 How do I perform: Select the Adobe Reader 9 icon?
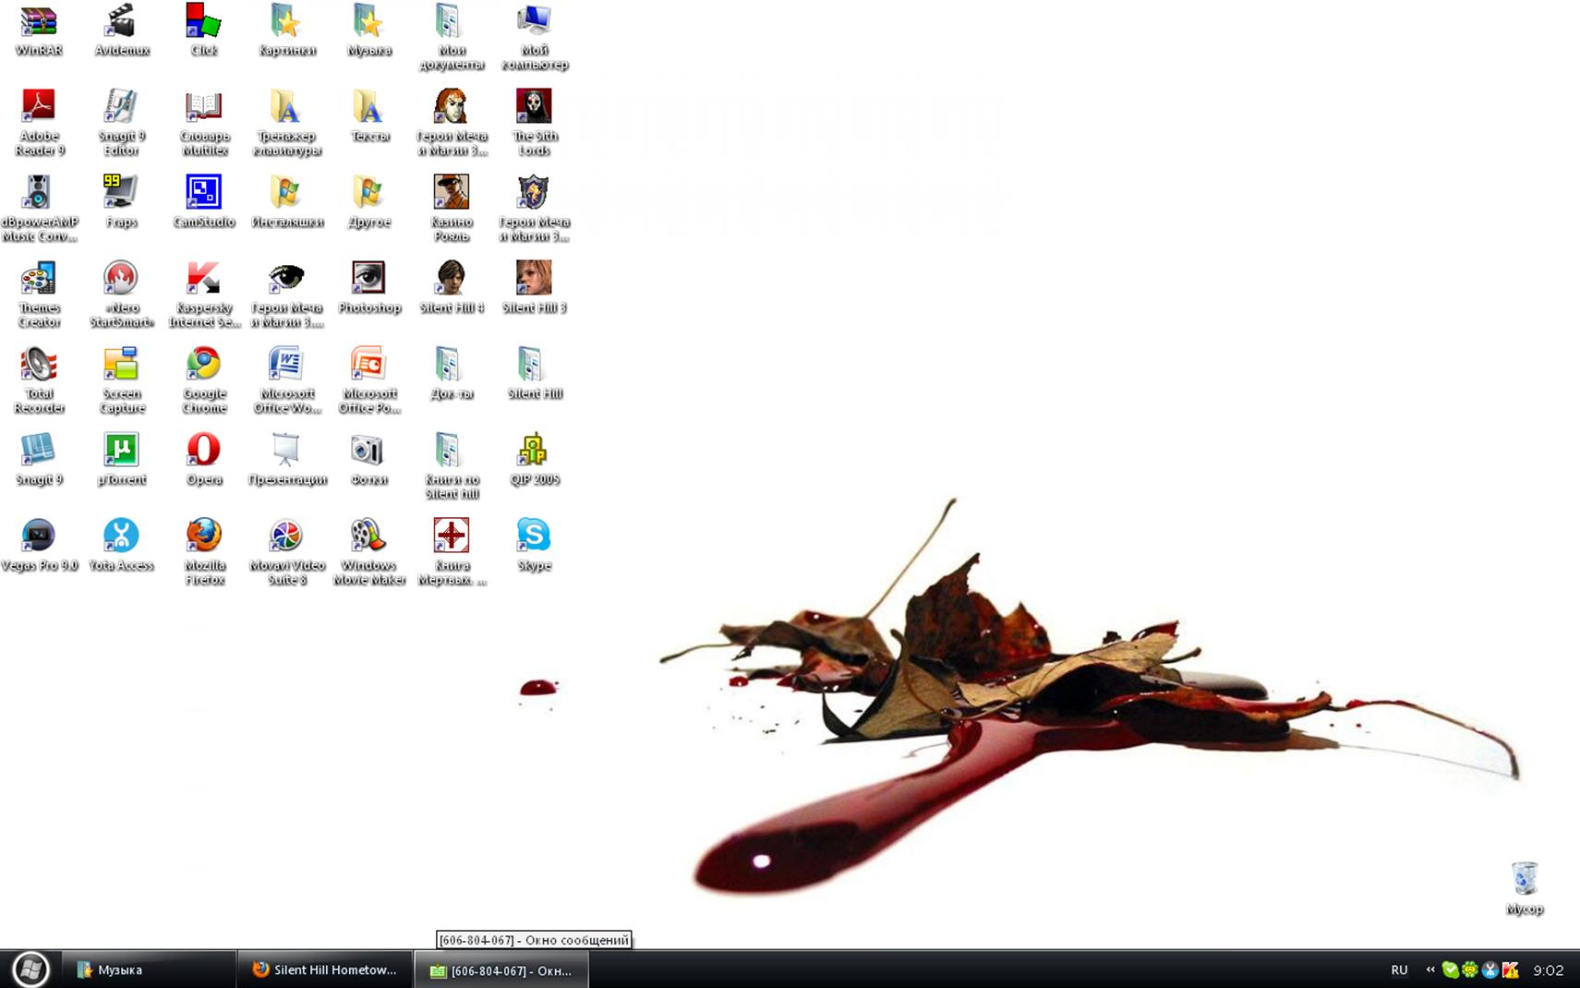(39, 107)
